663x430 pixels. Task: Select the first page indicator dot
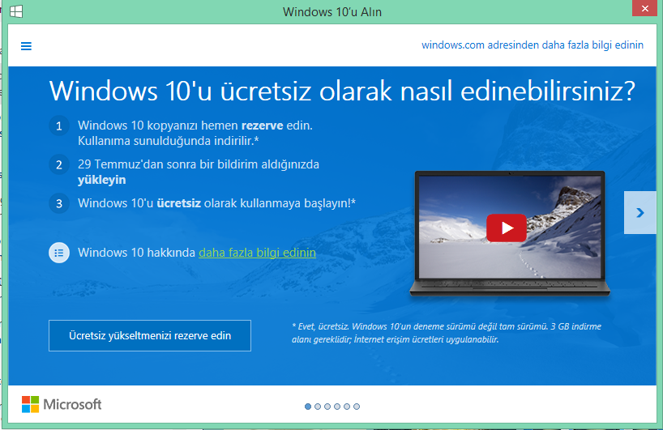click(x=308, y=407)
